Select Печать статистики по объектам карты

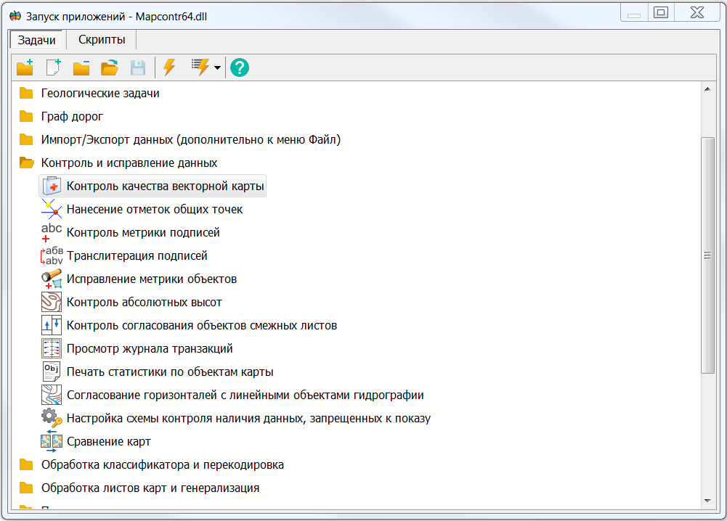(169, 372)
